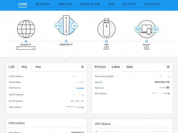178x133 pixels.
Task: Click the Subnet Mask label
Action: 15,82
